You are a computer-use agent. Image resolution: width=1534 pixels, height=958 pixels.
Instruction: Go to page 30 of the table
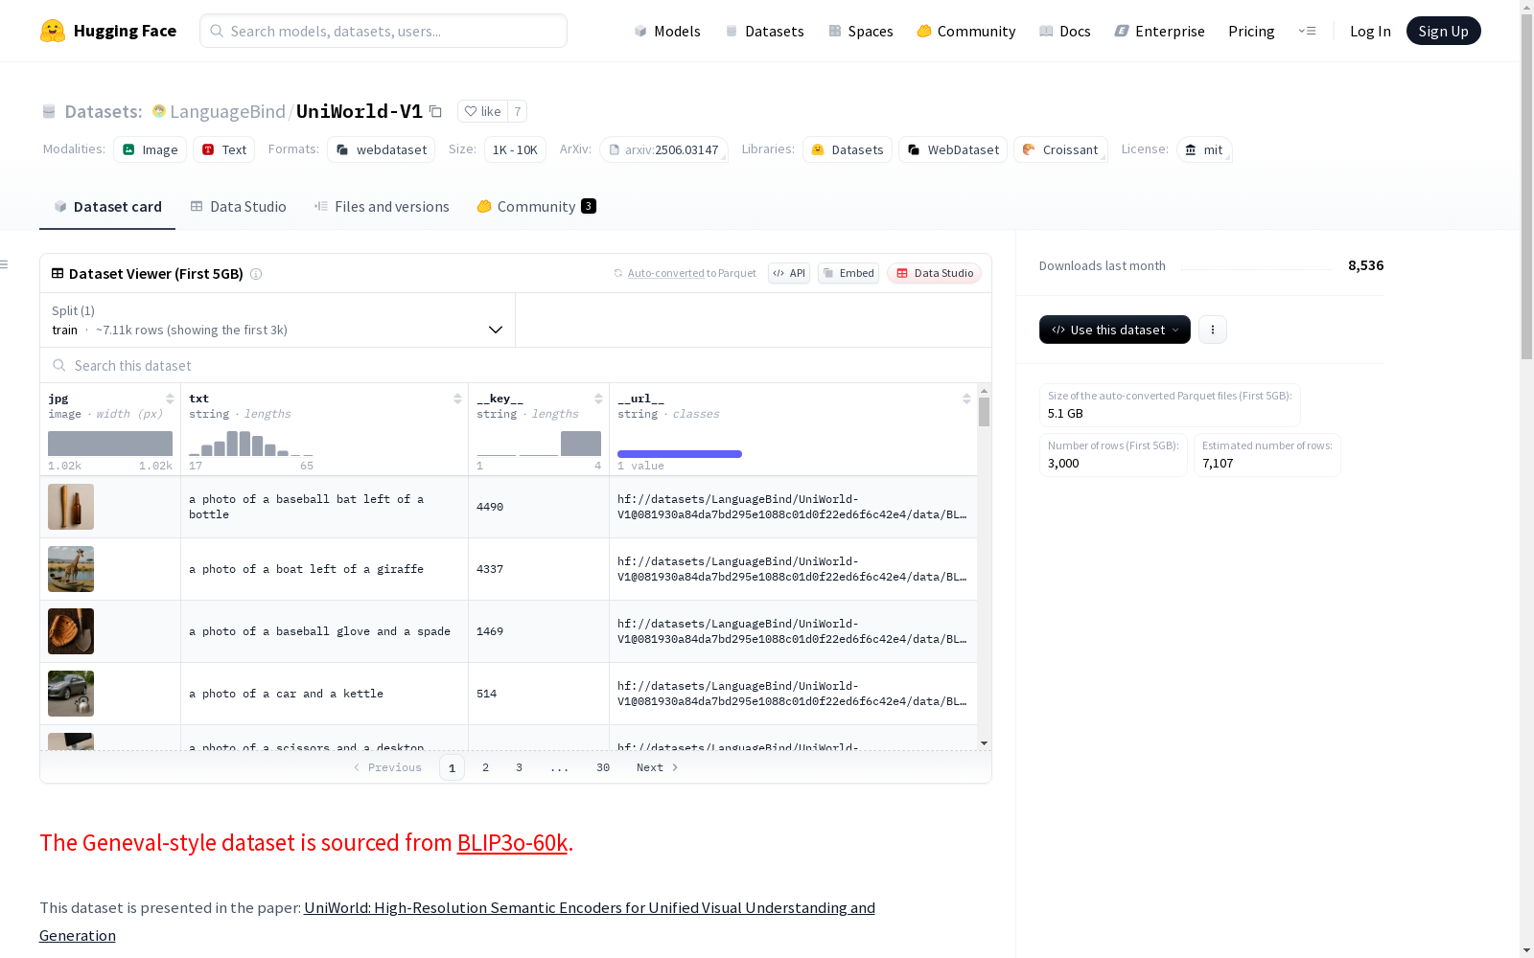coord(603,767)
